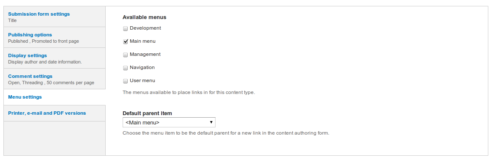Screen dimensions: 493x160
Task: Enable the User menu checkbox
Action: pyautogui.click(x=126, y=81)
